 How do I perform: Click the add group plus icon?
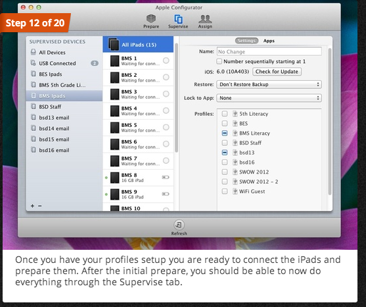(x=32, y=206)
